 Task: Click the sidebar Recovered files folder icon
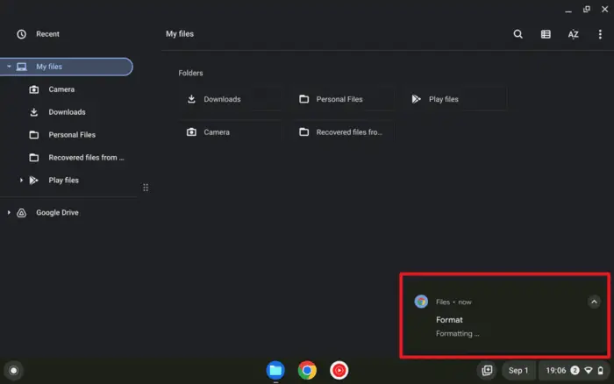(x=34, y=157)
